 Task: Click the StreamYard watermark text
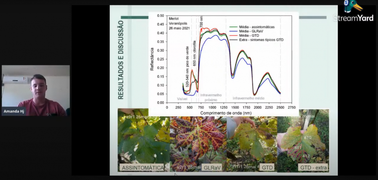pyautogui.click(x=353, y=18)
